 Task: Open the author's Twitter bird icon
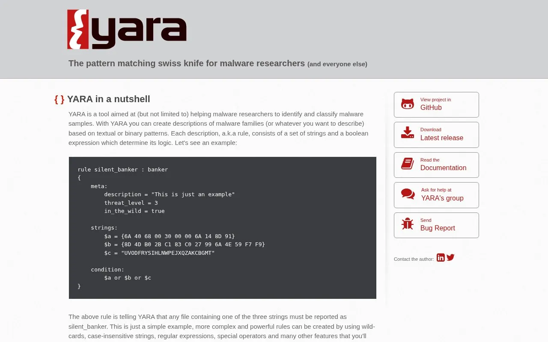tap(450, 257)
